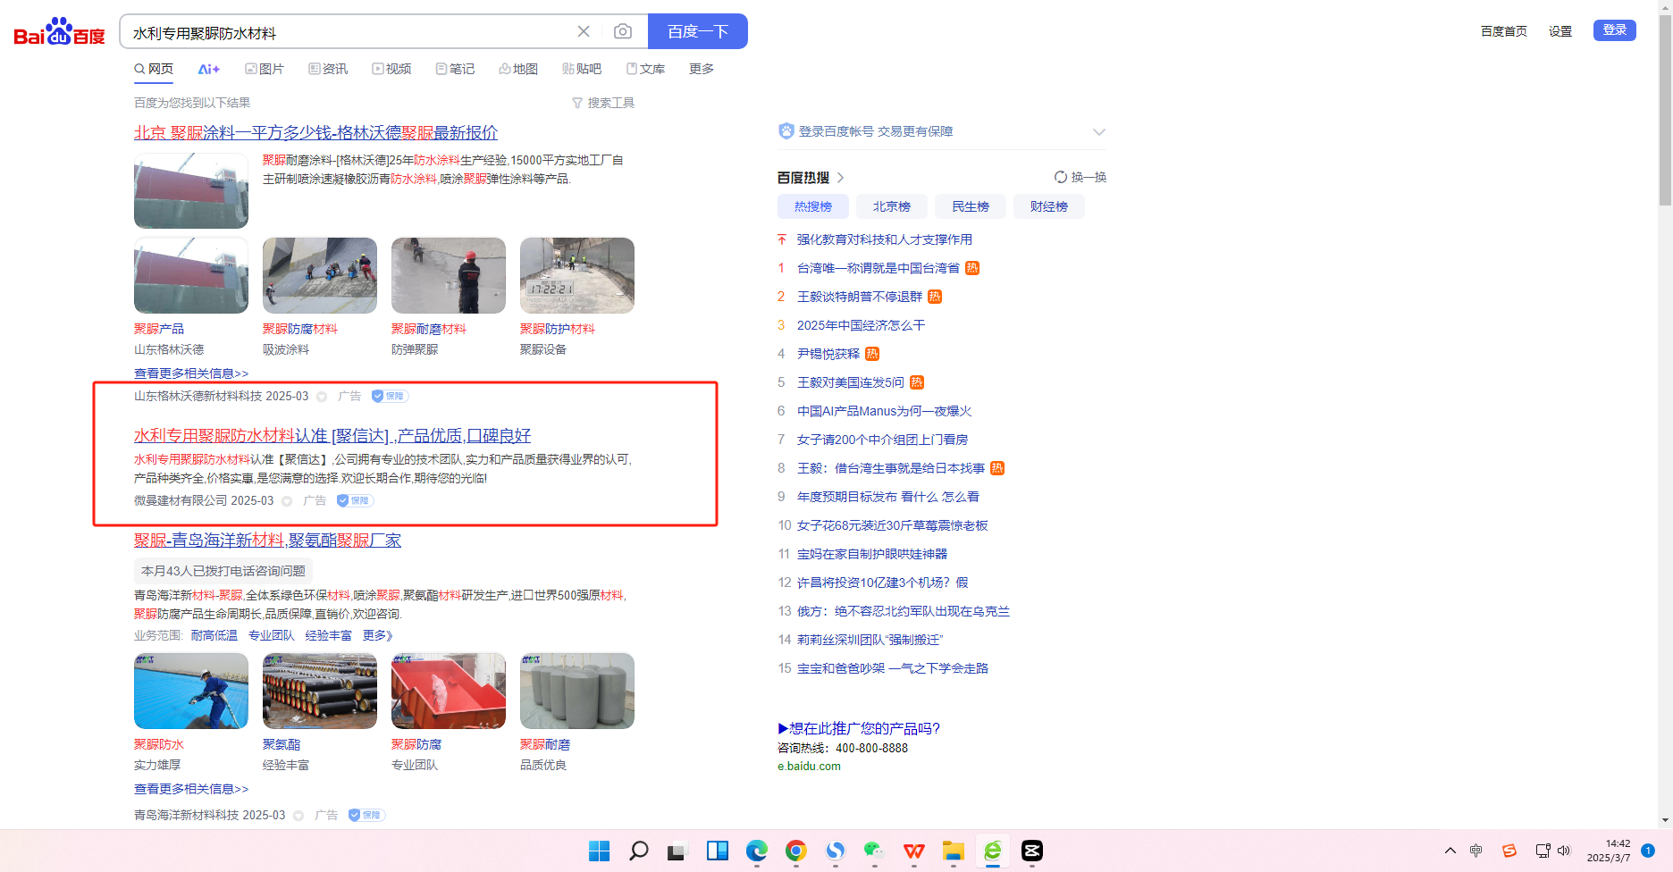Open 水利专用聚脲防水材料认准 [聚信达] result
Screen dimensions: 1673x872
(x=332, y=436)
